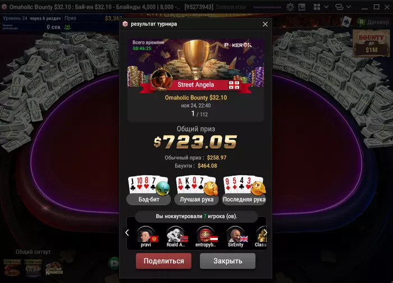Select the Лучшая рука hand card
Screen dimensions: 393x283
(x=196, y=190)
